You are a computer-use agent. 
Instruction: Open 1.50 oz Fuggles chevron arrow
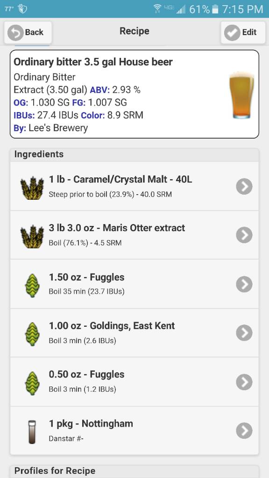(x=244, y=284)
